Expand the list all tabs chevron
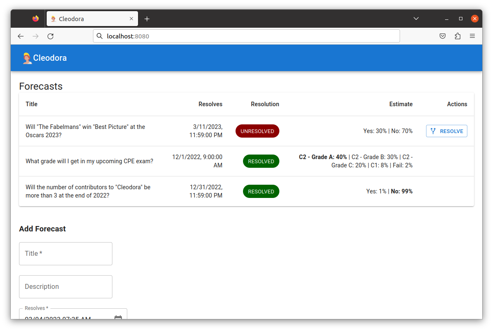This screenshot has width=493, height=331. (x=416, y=19)
